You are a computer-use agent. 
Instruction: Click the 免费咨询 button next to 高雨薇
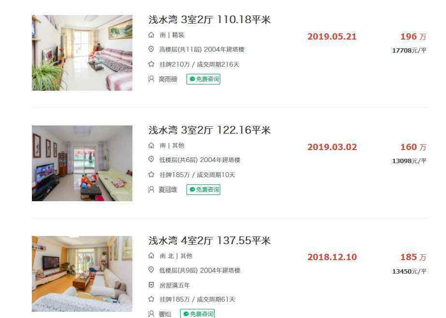[x=203, y=79]
